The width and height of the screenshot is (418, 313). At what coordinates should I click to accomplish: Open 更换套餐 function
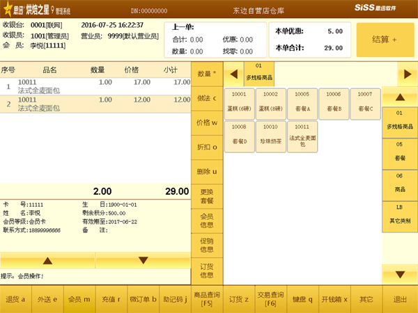pyautogui.click(x=207, y=196)
